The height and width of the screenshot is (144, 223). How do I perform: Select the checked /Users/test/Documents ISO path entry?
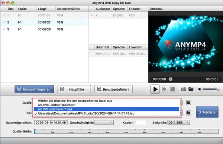click(107, 113)
